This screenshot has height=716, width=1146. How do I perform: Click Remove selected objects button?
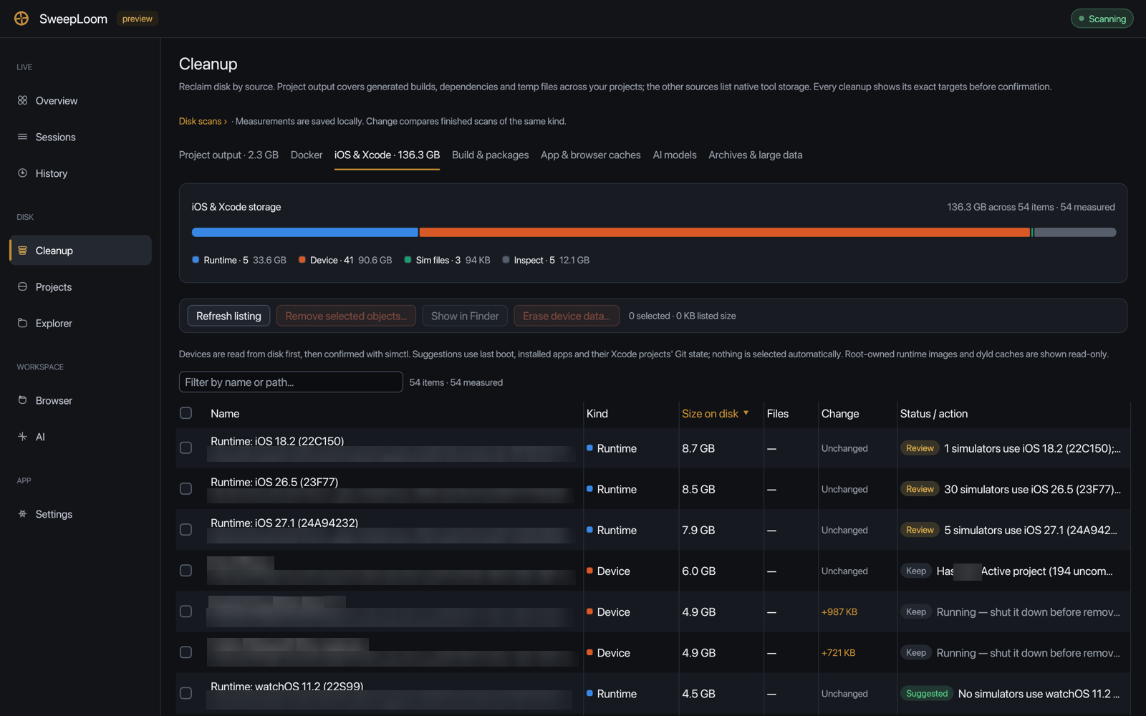[346, 316]
